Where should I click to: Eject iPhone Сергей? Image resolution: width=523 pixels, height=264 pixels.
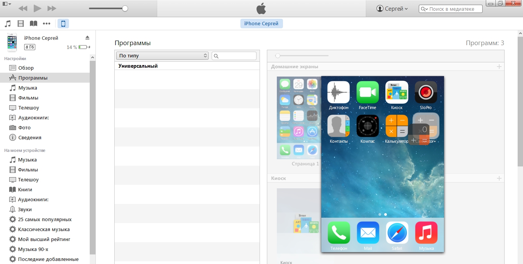87,37
